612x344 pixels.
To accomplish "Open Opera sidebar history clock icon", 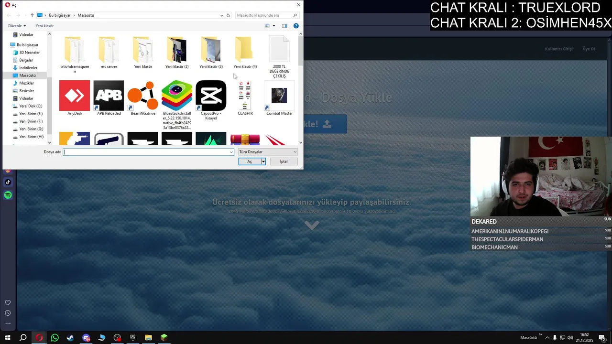I will pos(8,313).
